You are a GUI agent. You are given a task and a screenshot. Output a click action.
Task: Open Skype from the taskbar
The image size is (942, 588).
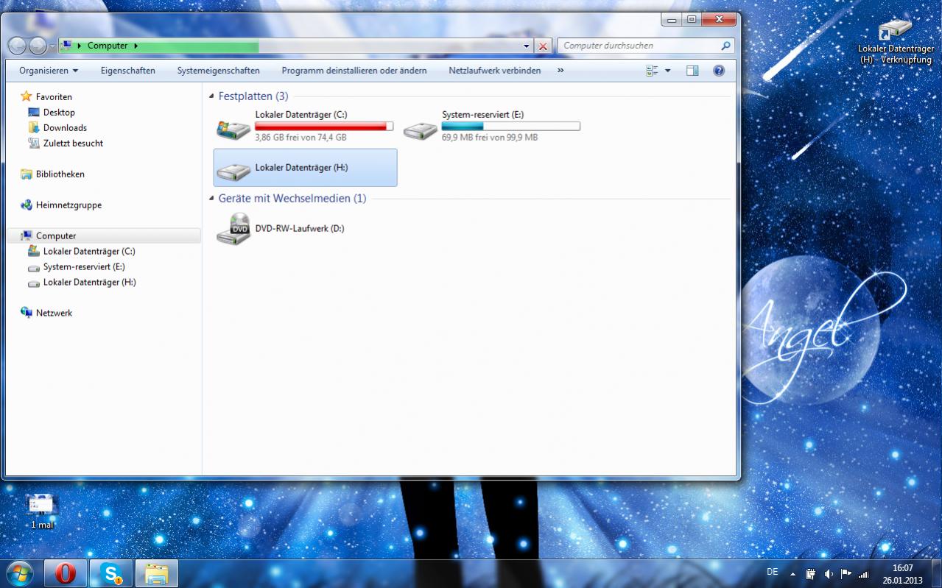click(x=111, y=574)
